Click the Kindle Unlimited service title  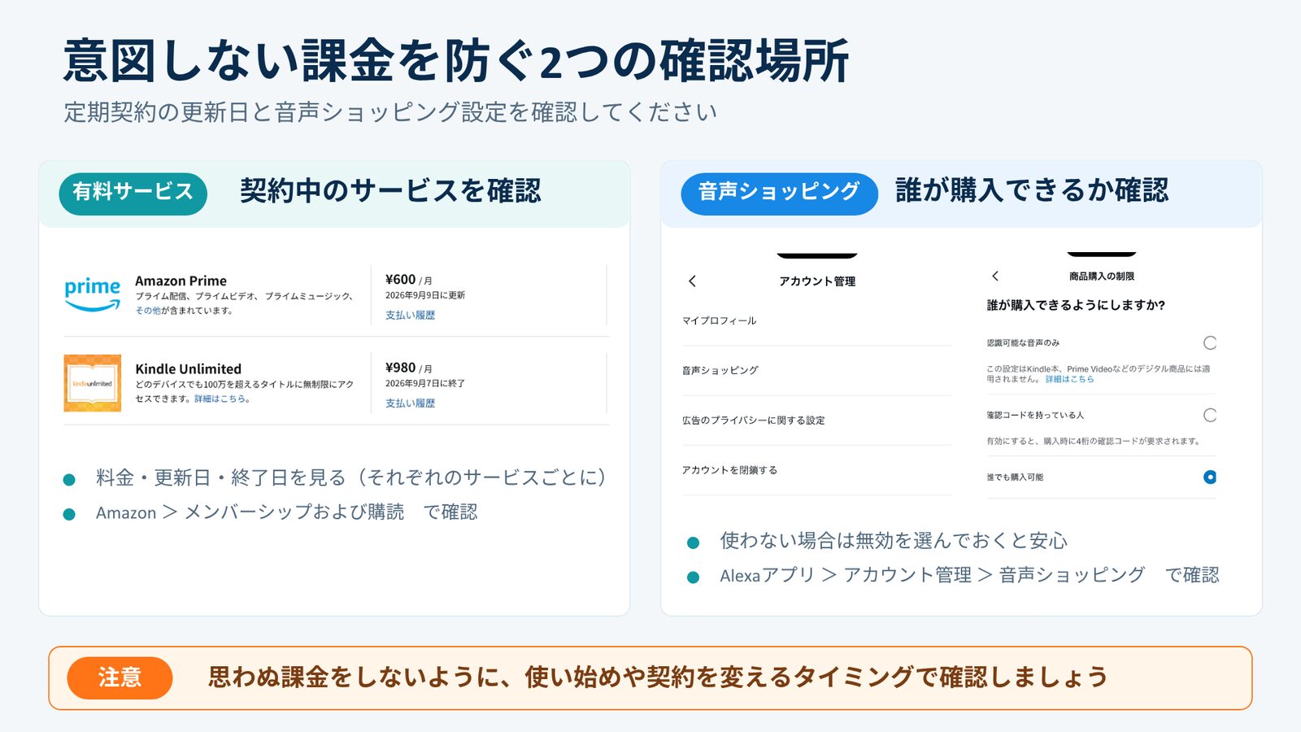point(188,368)
